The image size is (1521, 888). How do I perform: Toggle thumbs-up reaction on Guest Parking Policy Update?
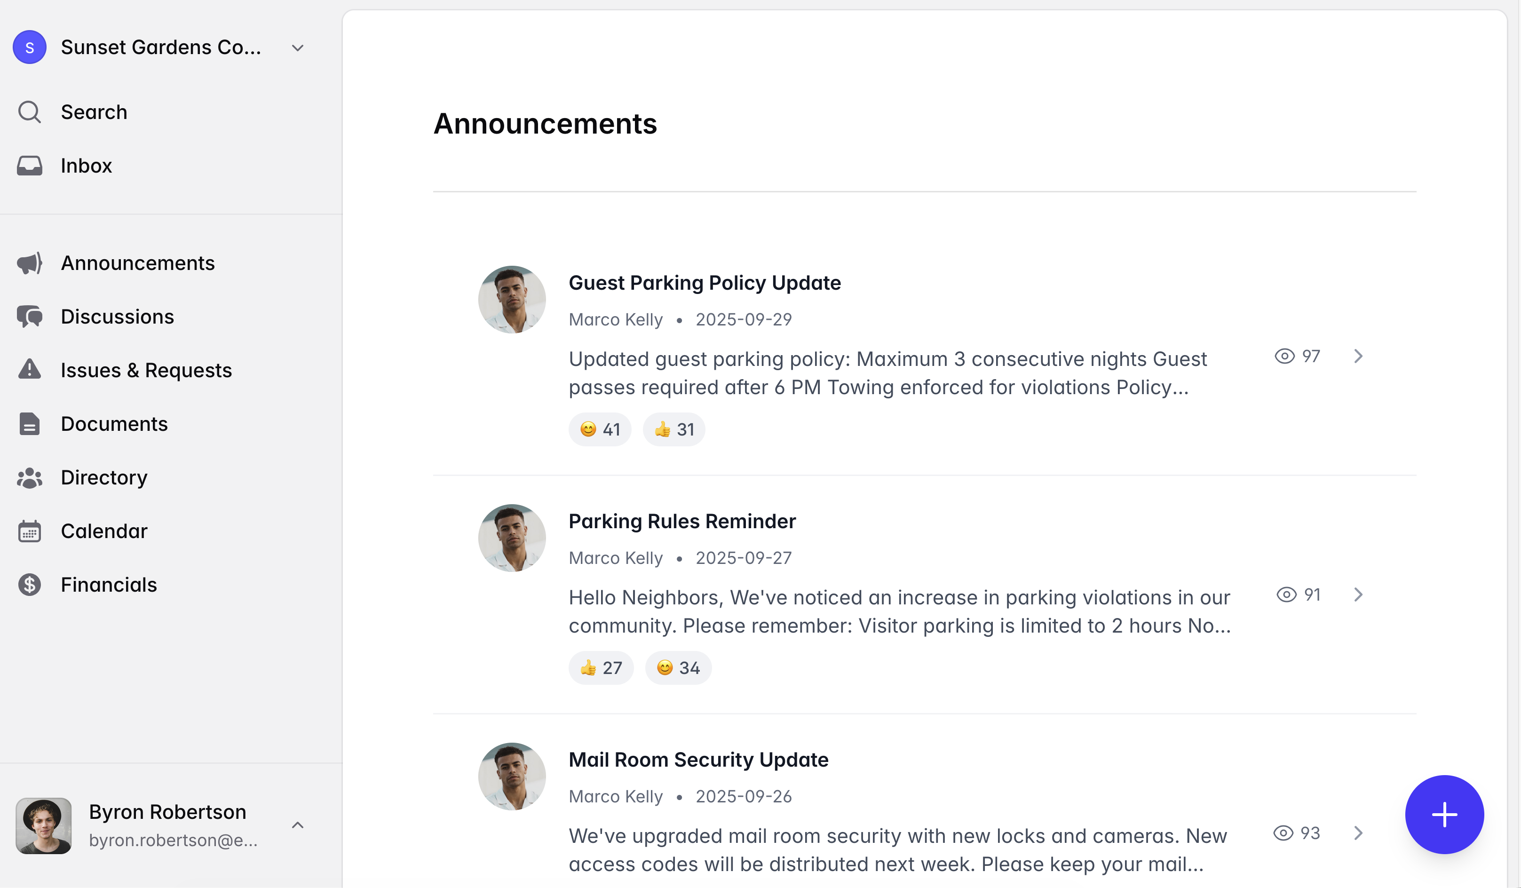(673, 429)
